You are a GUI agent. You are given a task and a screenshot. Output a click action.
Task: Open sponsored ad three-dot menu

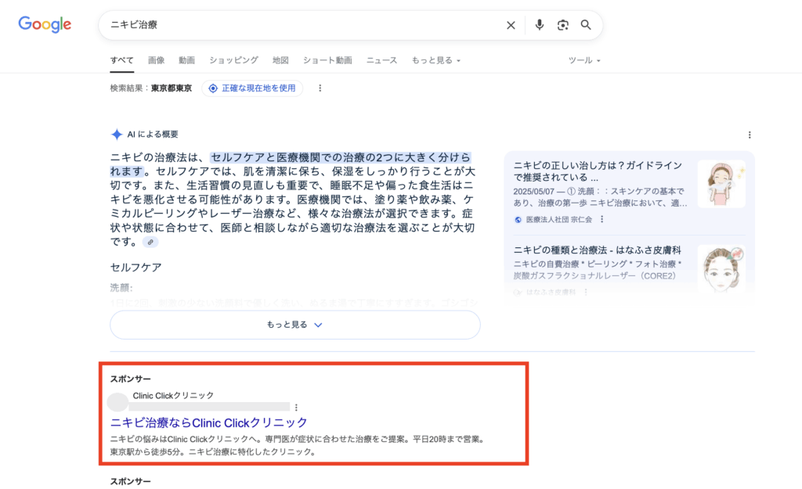coord(296,407)
